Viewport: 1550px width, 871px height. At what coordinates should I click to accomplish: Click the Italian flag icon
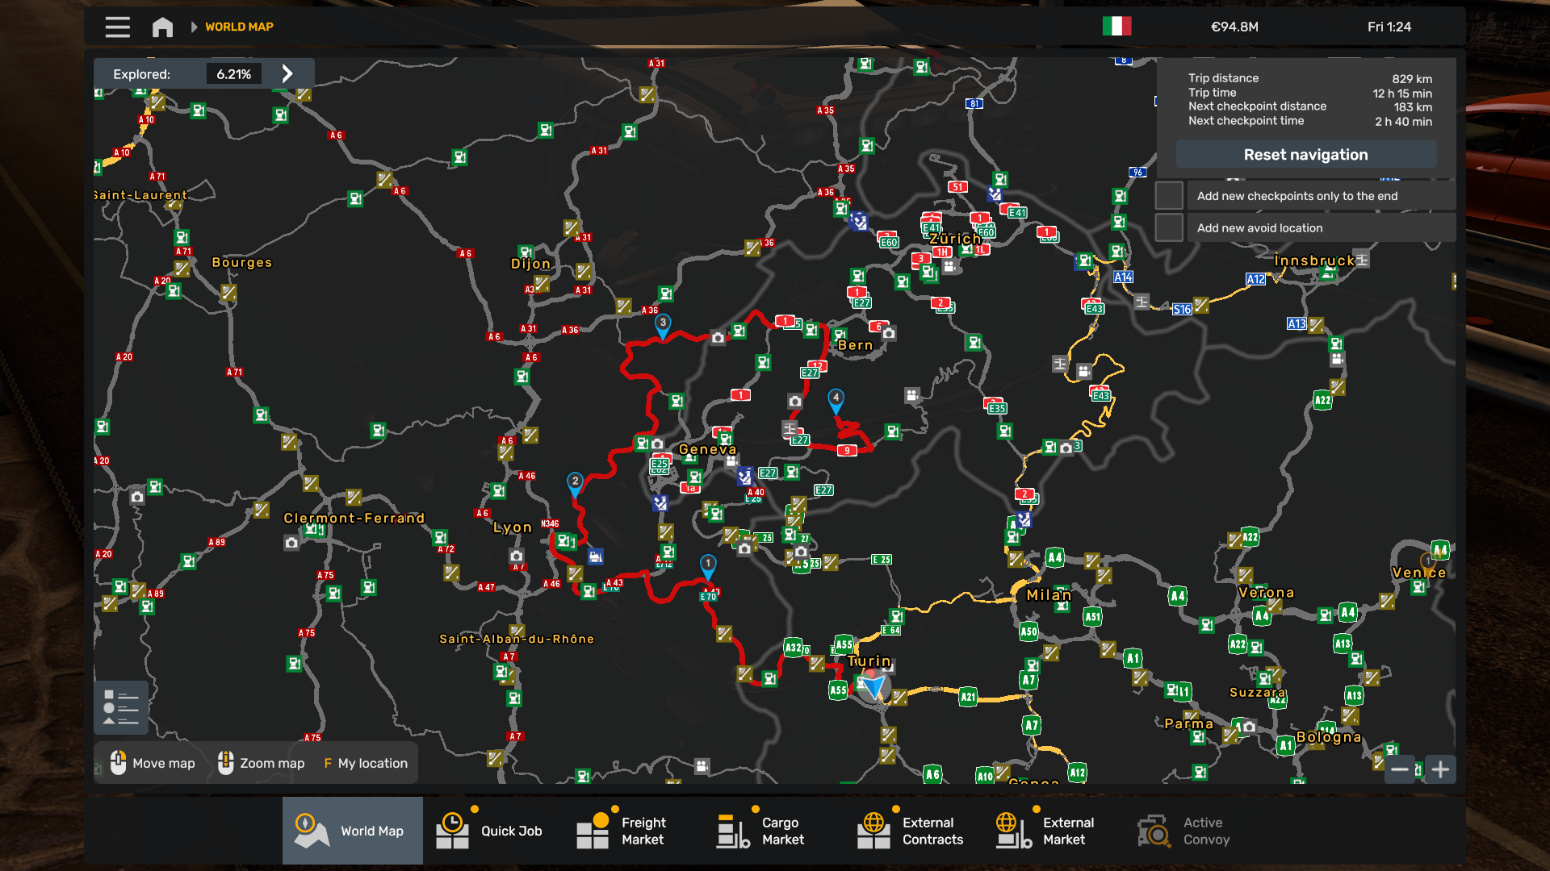point(1116,27)
